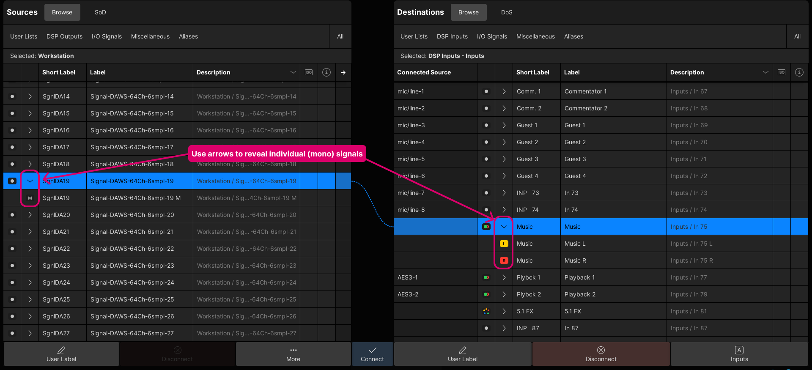This screenshot has width=812, height=370.
Task: Click the red R channel icon for Music R
Action: coord(504,260)
